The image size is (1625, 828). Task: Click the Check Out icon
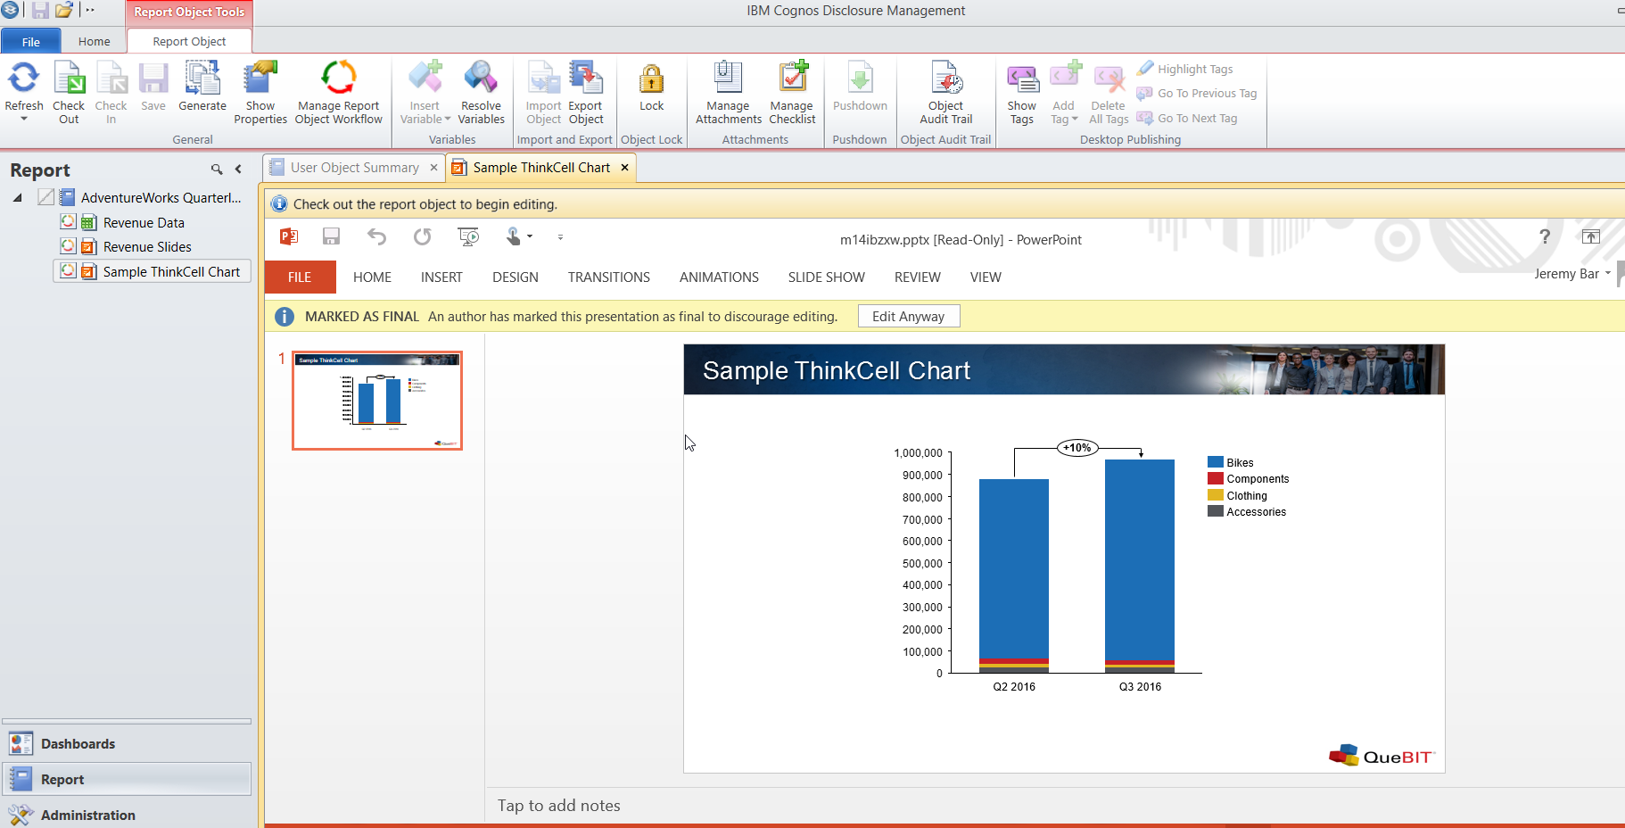69,78
